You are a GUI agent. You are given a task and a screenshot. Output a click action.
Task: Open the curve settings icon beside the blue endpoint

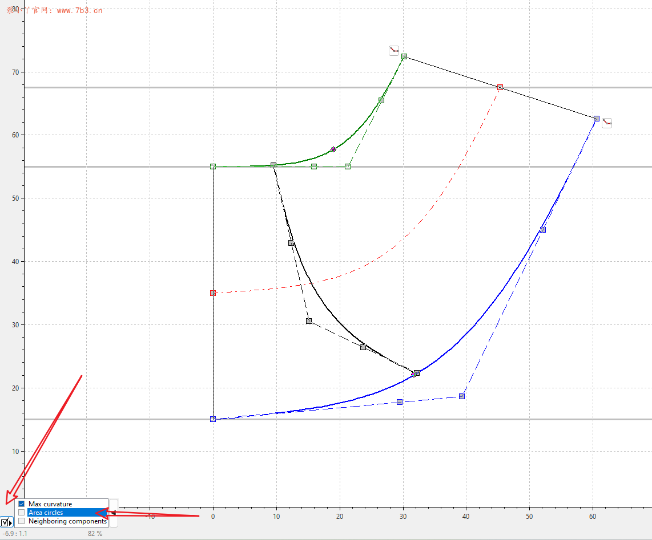pos(607,123)
